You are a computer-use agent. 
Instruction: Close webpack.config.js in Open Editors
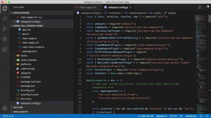point(15,22)
